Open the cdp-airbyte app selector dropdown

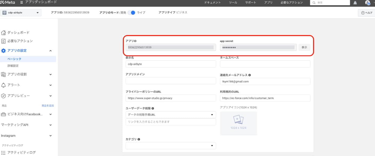tap(21, 12)
